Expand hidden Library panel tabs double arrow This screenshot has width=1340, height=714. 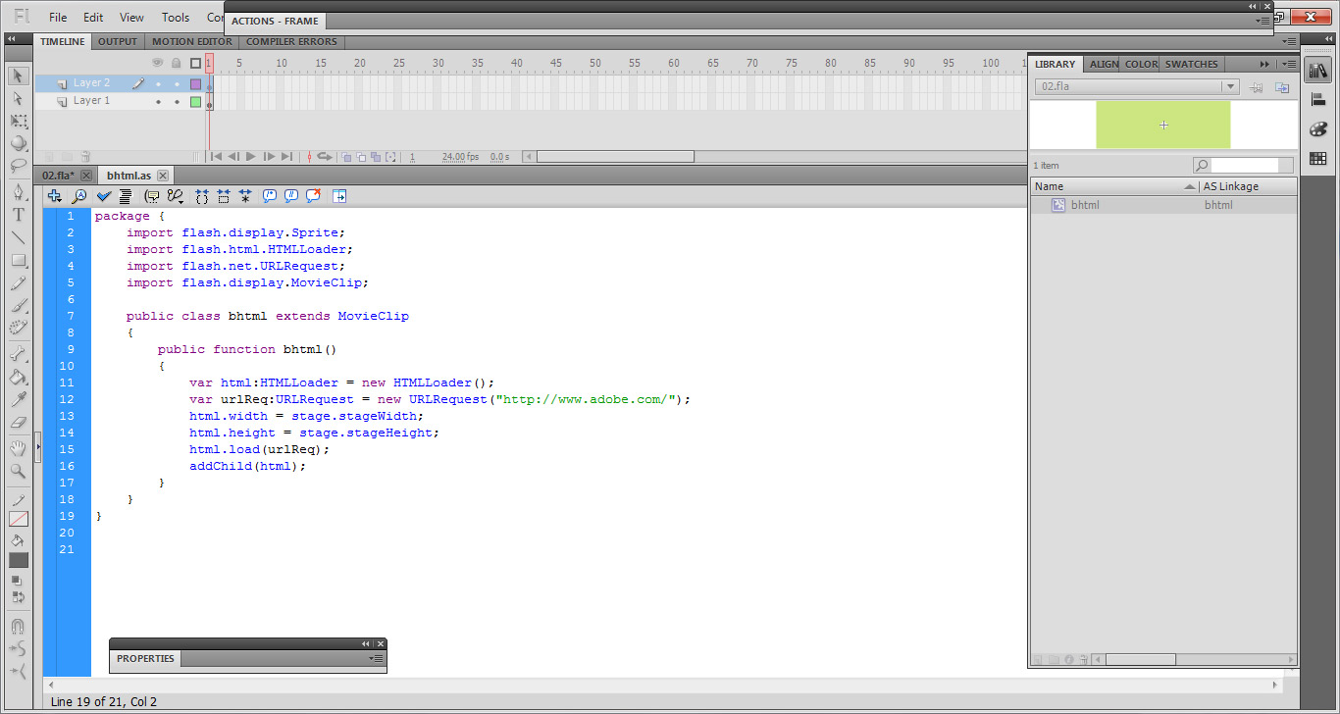coord(1264,64)
